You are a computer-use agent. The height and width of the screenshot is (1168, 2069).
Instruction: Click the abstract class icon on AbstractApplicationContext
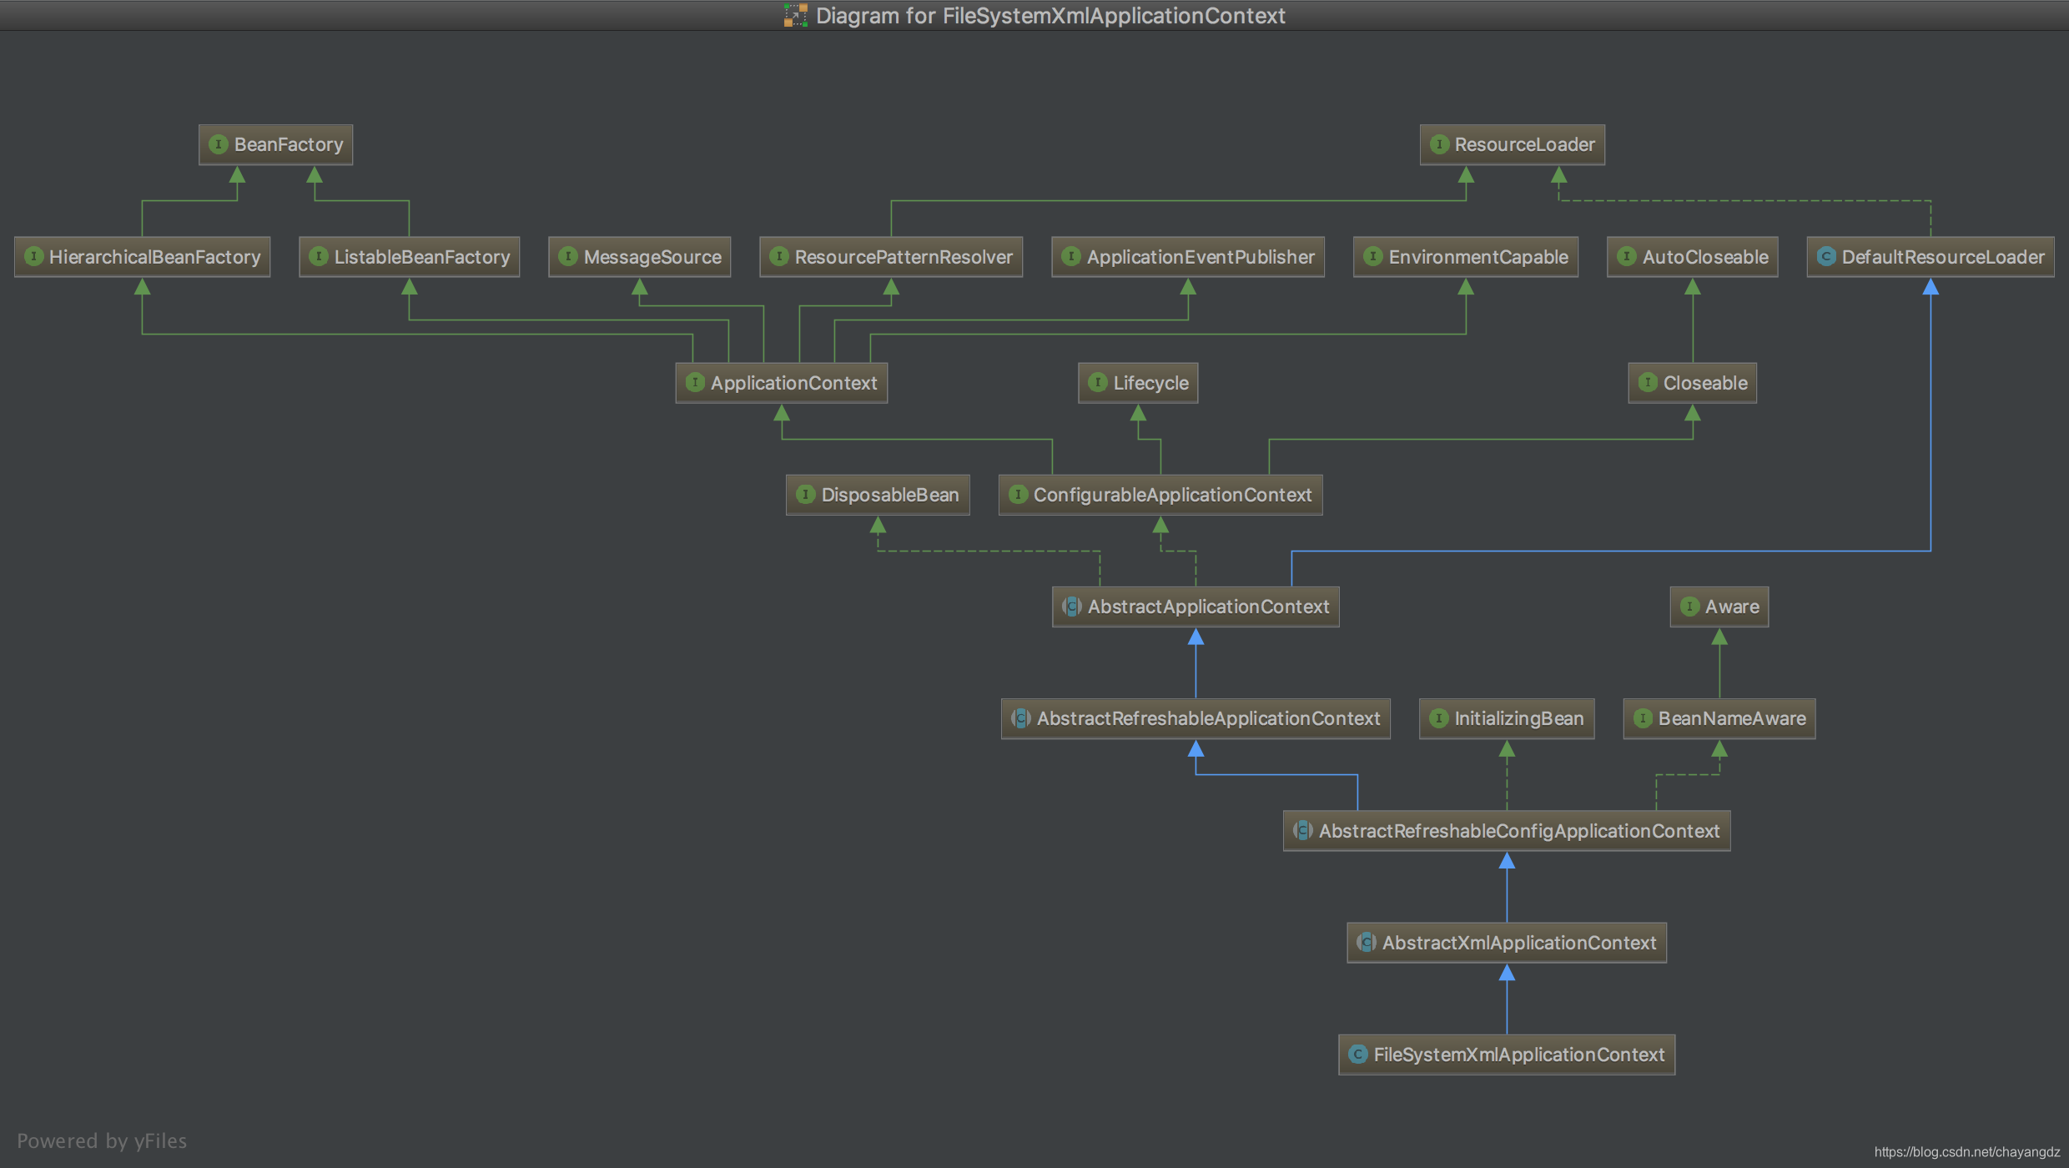click(1072, 607)
